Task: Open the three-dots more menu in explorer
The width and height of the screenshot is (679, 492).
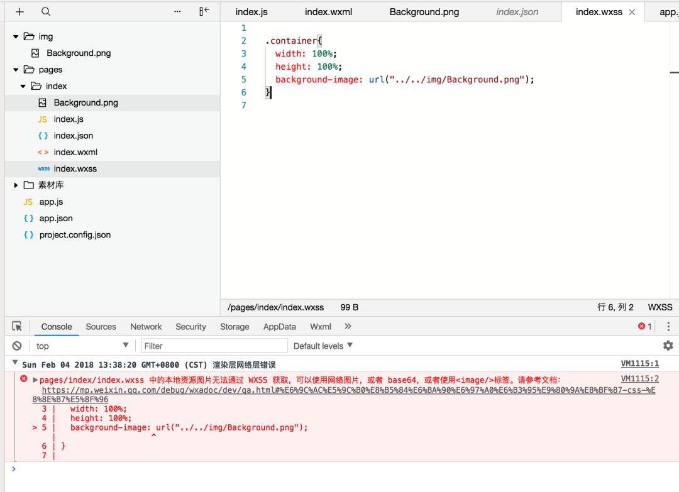Action: coord(177,12)
